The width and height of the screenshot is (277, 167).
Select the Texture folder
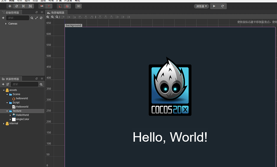point(17,111)
